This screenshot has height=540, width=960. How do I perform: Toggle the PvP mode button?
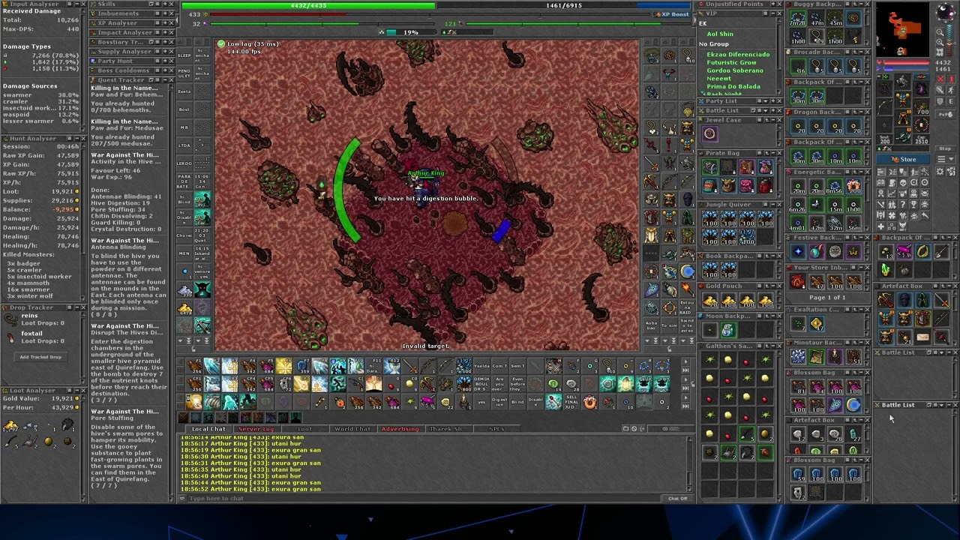click(x=945, y=114)
